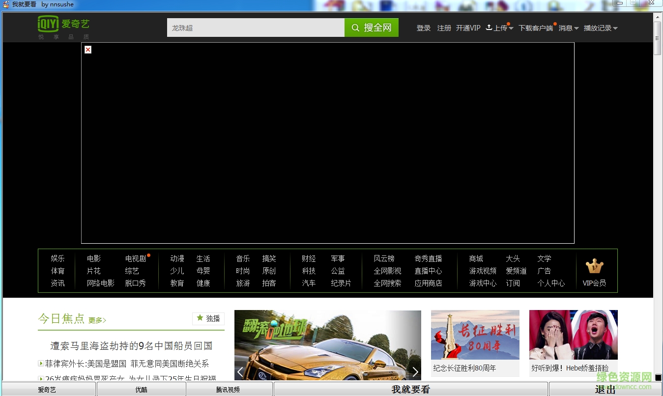The image size is (663, 396).
Task: Click the 登录 link
Action: 423,28
